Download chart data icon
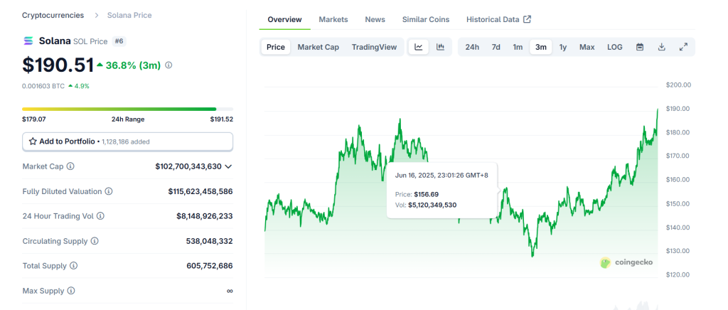 pyautogui.click(x=662, y=47)
